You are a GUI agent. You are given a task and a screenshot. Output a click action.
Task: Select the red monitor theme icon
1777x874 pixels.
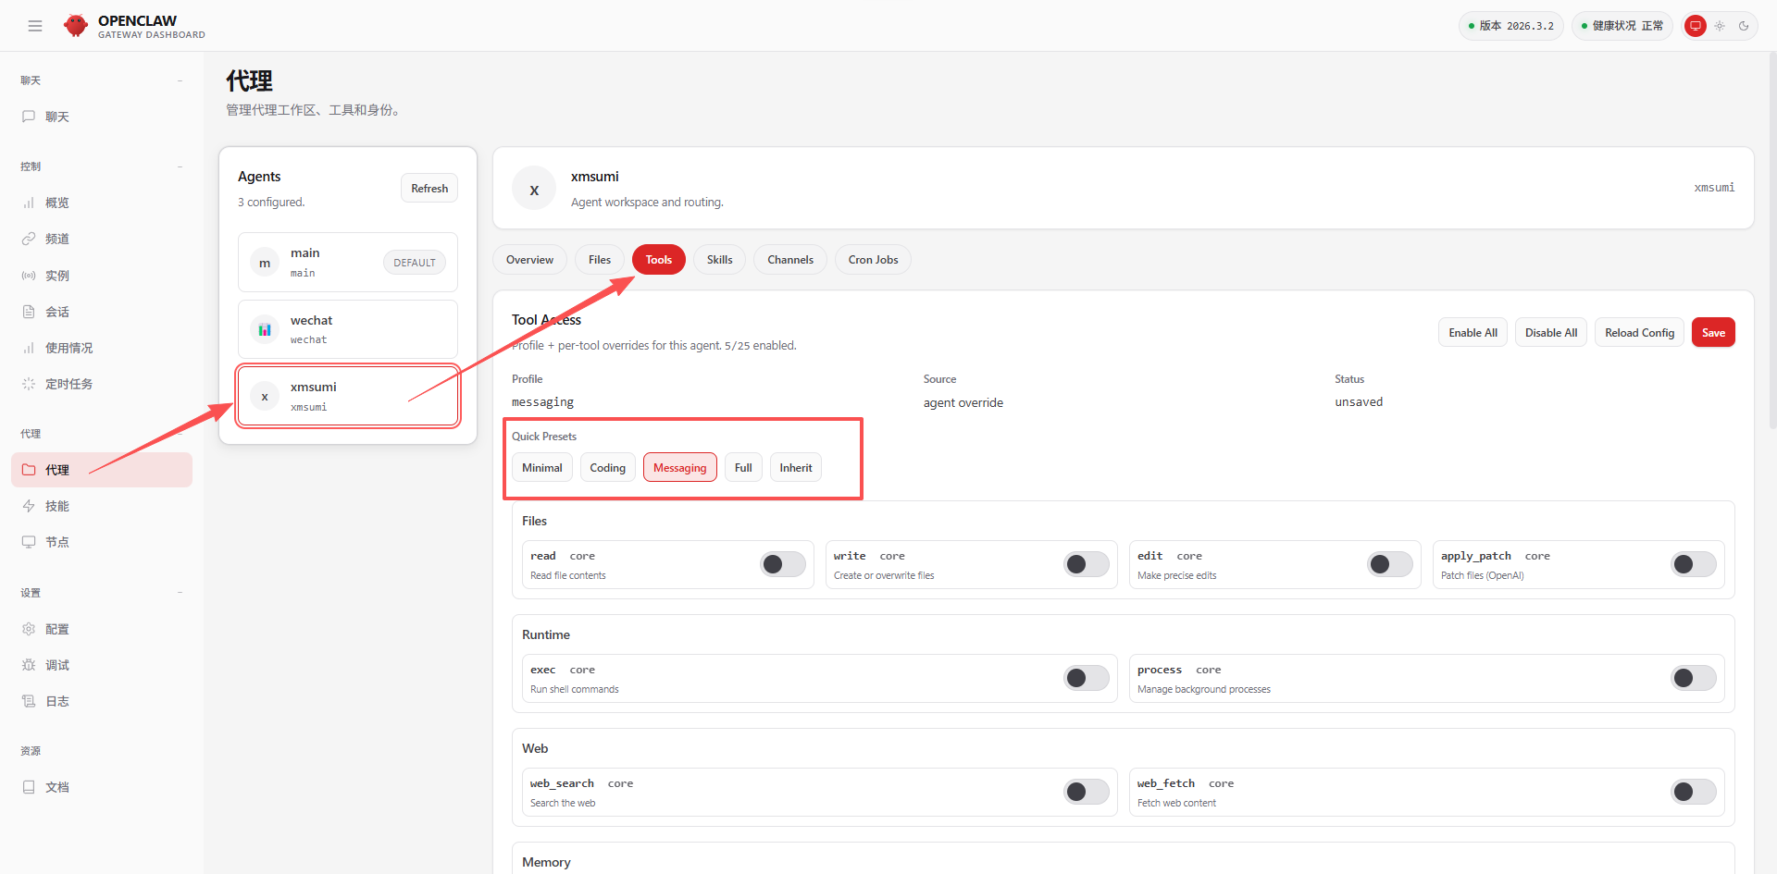pos(1695,26)
